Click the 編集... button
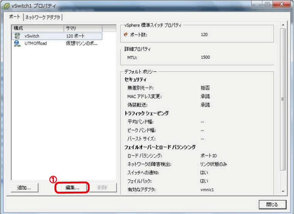Image resolution: width=294 pixels, height=214 pixels. click(72, 188)
